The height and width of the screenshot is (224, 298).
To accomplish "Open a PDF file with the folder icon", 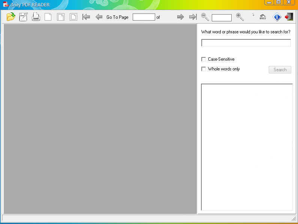I will pyautogui.click(x=11, y=17).
